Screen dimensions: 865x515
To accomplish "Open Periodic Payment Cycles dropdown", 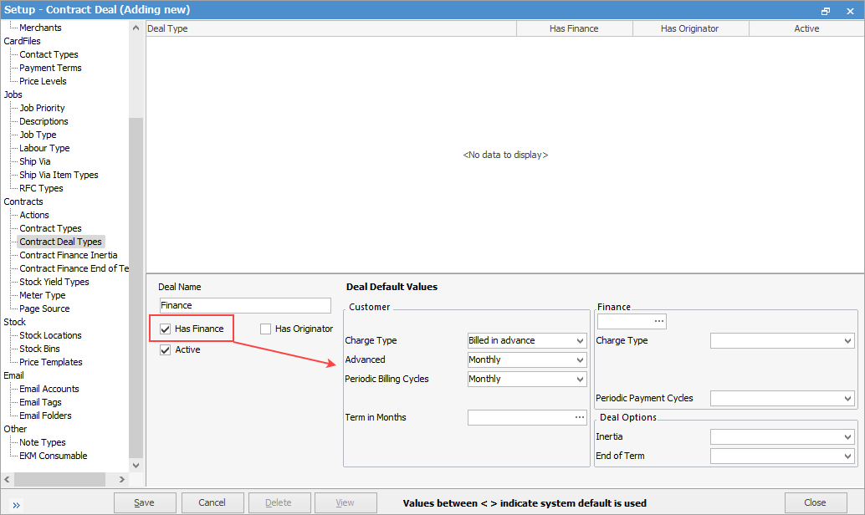I will pyautogui.click(x=848, y=398).
